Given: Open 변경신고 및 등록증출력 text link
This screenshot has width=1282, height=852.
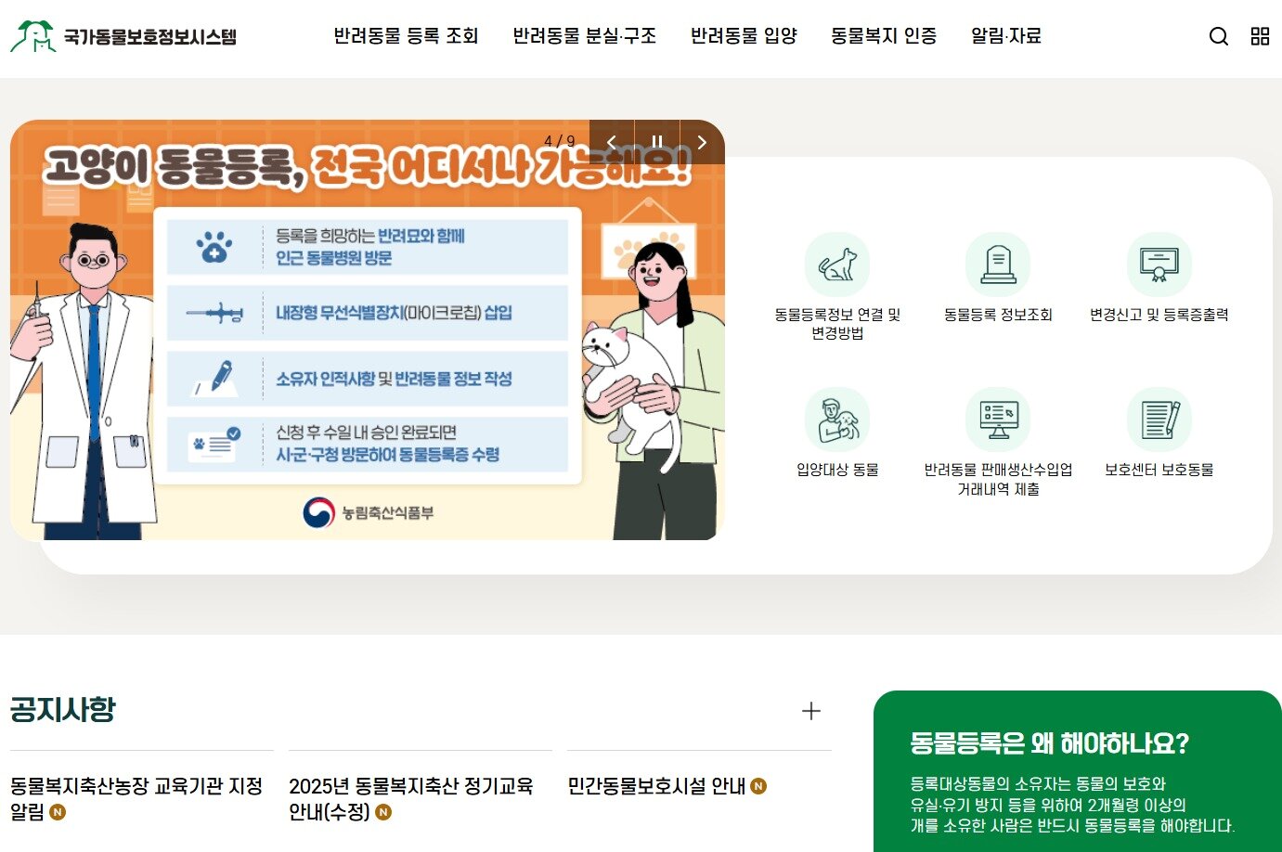Looking at the screenshot, I should point(1159,315).
